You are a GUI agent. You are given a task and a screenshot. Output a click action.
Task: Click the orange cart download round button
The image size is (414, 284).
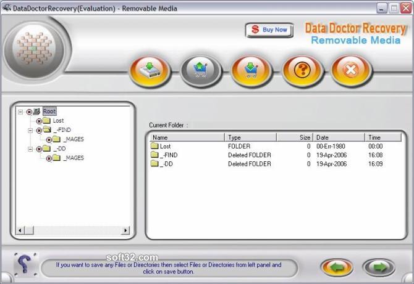tap(251, 71)
